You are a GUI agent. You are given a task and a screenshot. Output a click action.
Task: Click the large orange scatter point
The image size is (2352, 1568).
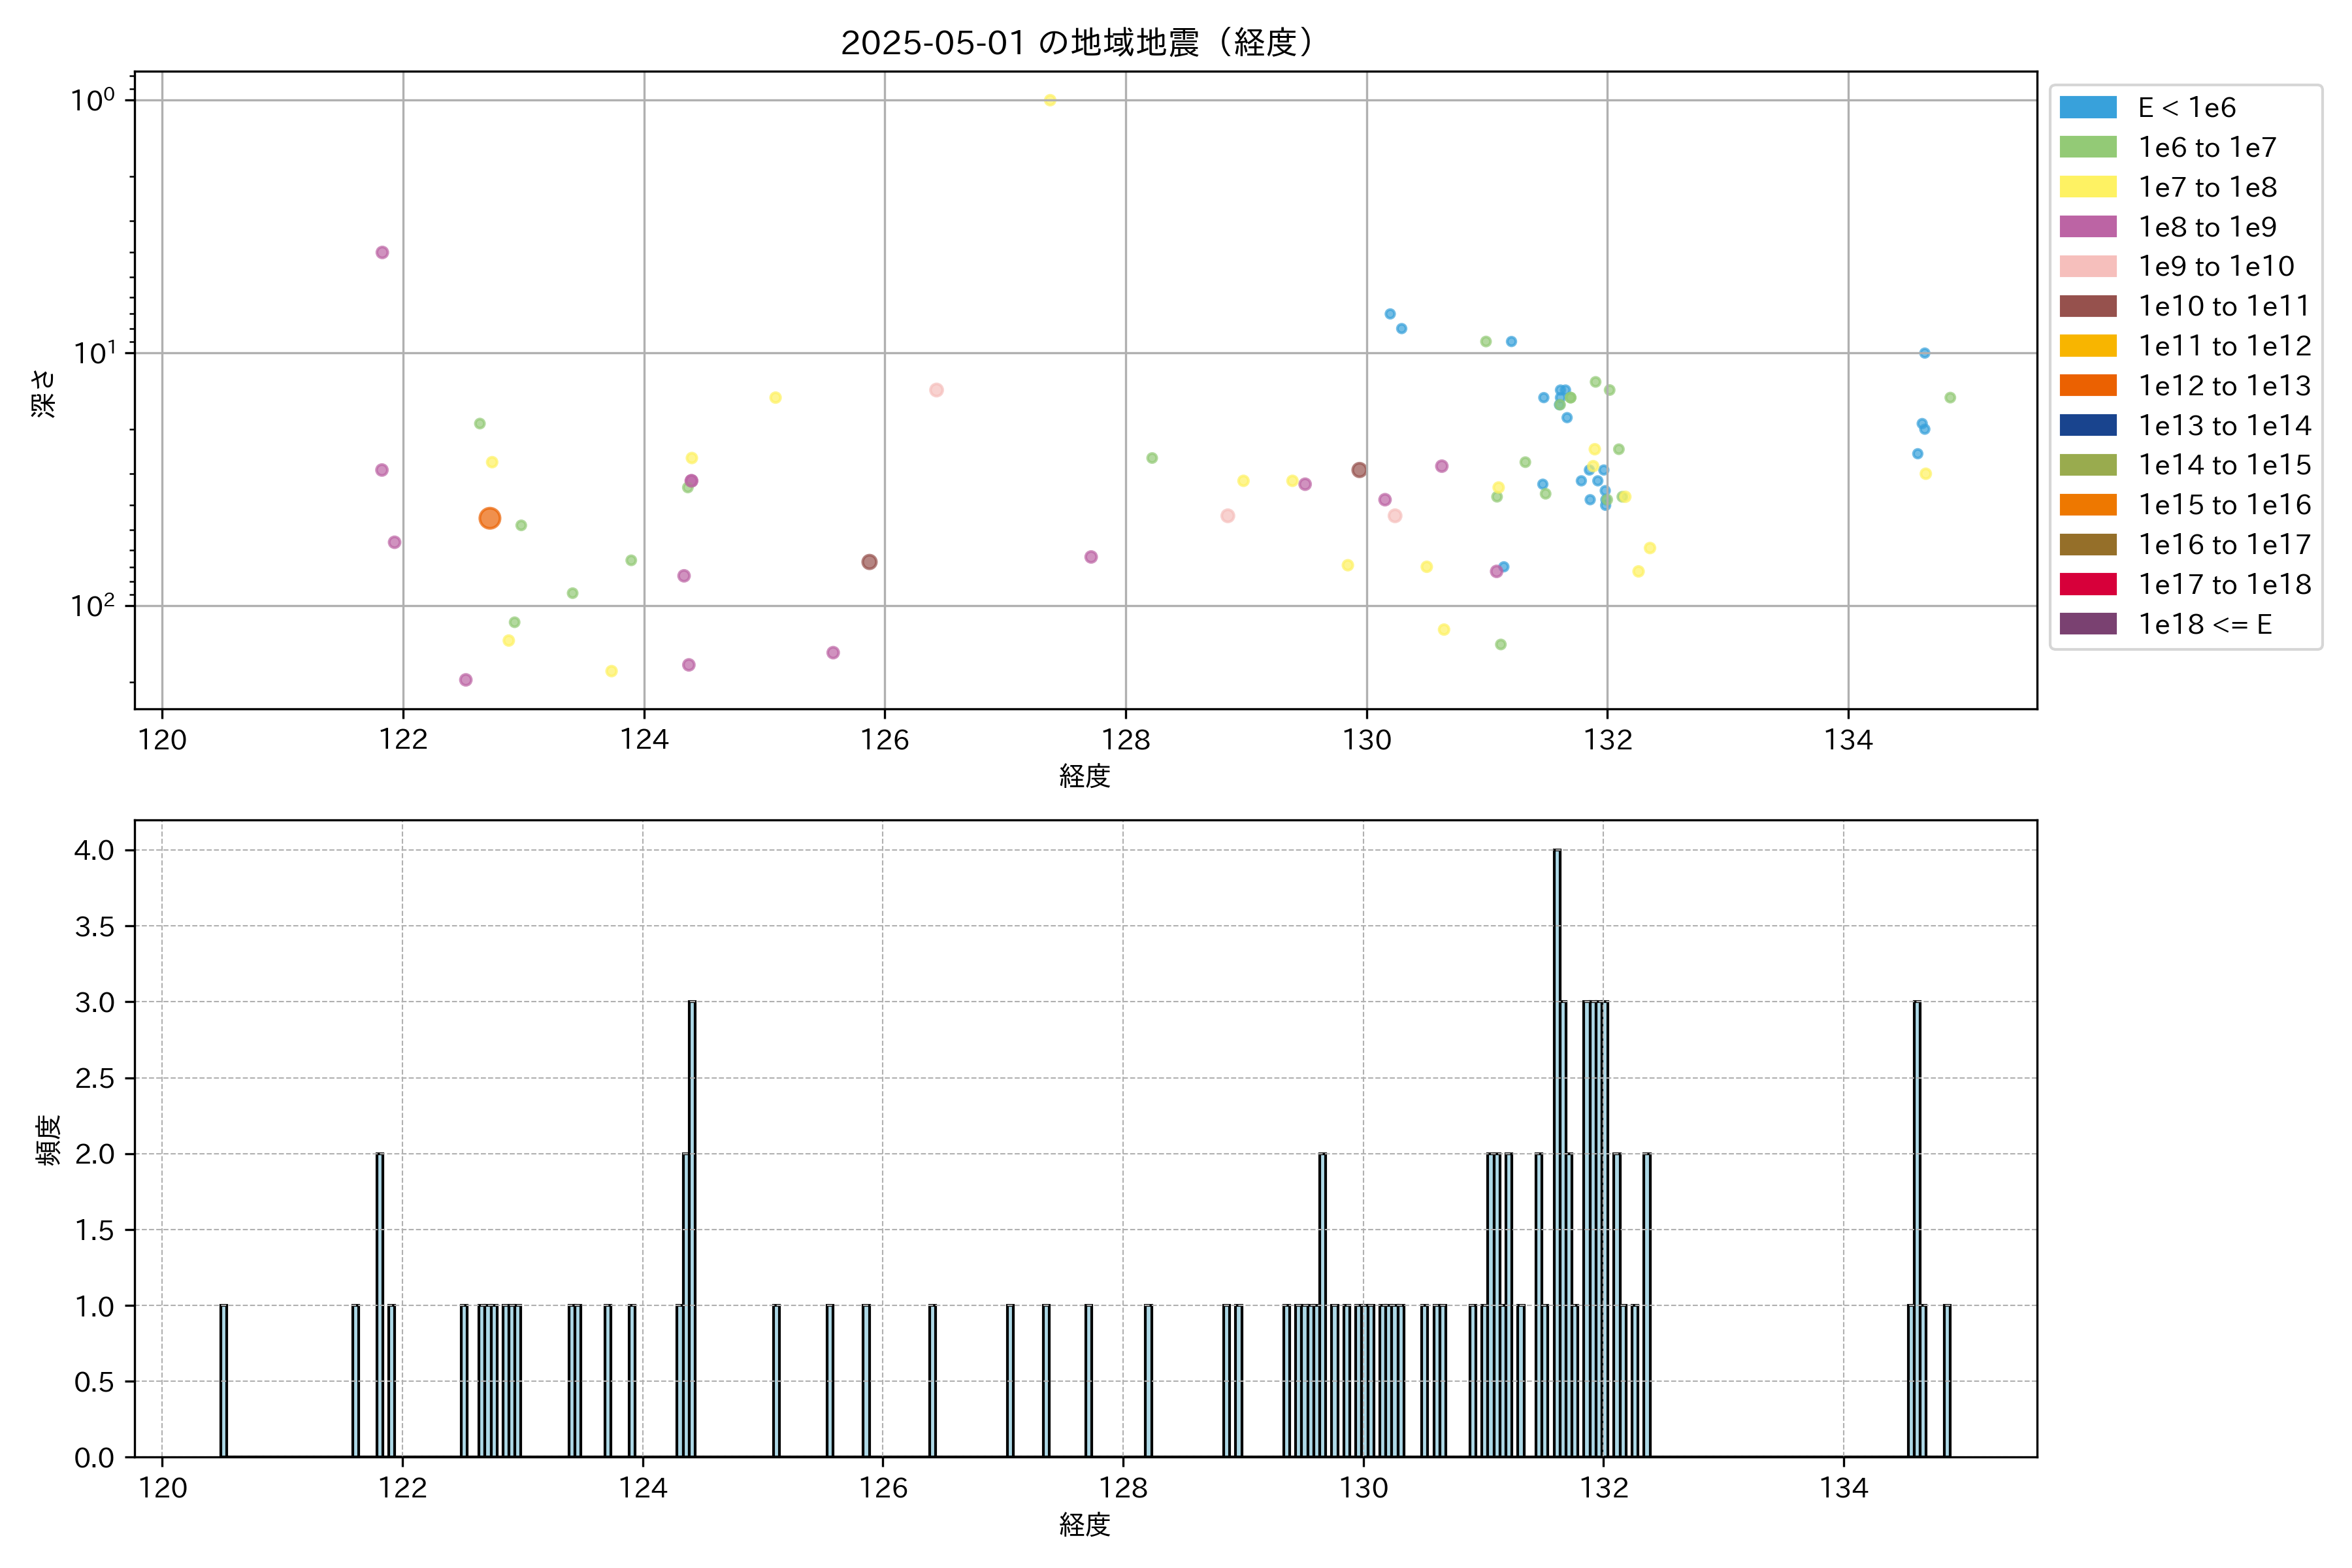click(x=489, y=518)
